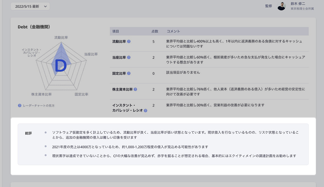324x187 pixels.
Task: Click the supervisor name 鈴木 修二
Action: [298, 4]
